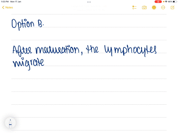Toggle the markup pen tool icon
The width and height of the screenshot is (178, 133).
(154, 7)
